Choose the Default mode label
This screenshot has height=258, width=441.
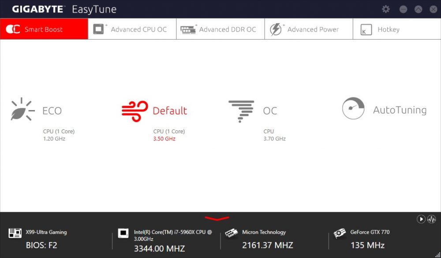point(170,111)
